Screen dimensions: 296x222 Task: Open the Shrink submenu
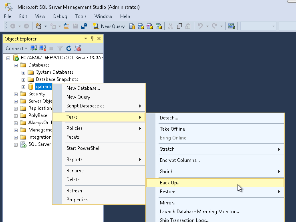point(215,172)
